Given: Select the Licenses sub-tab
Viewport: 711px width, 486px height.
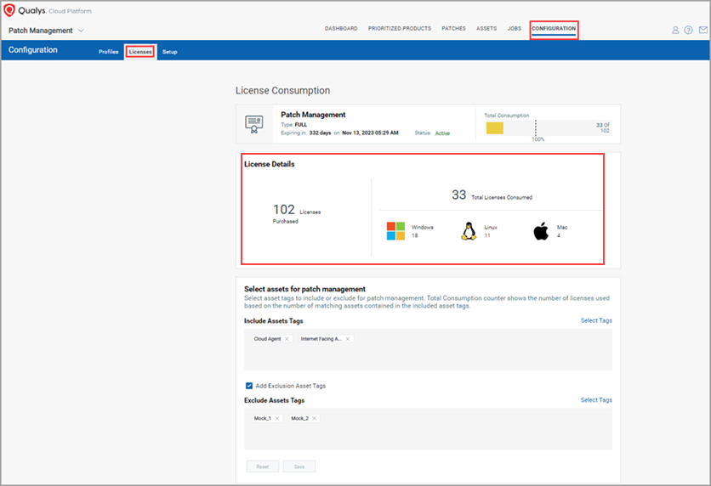Looking at the screenshot, I should click(140, 52).
